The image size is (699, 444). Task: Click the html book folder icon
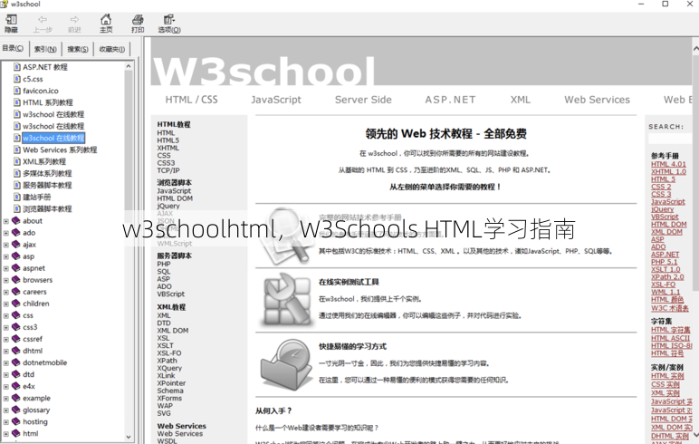(x=16, y=433)
